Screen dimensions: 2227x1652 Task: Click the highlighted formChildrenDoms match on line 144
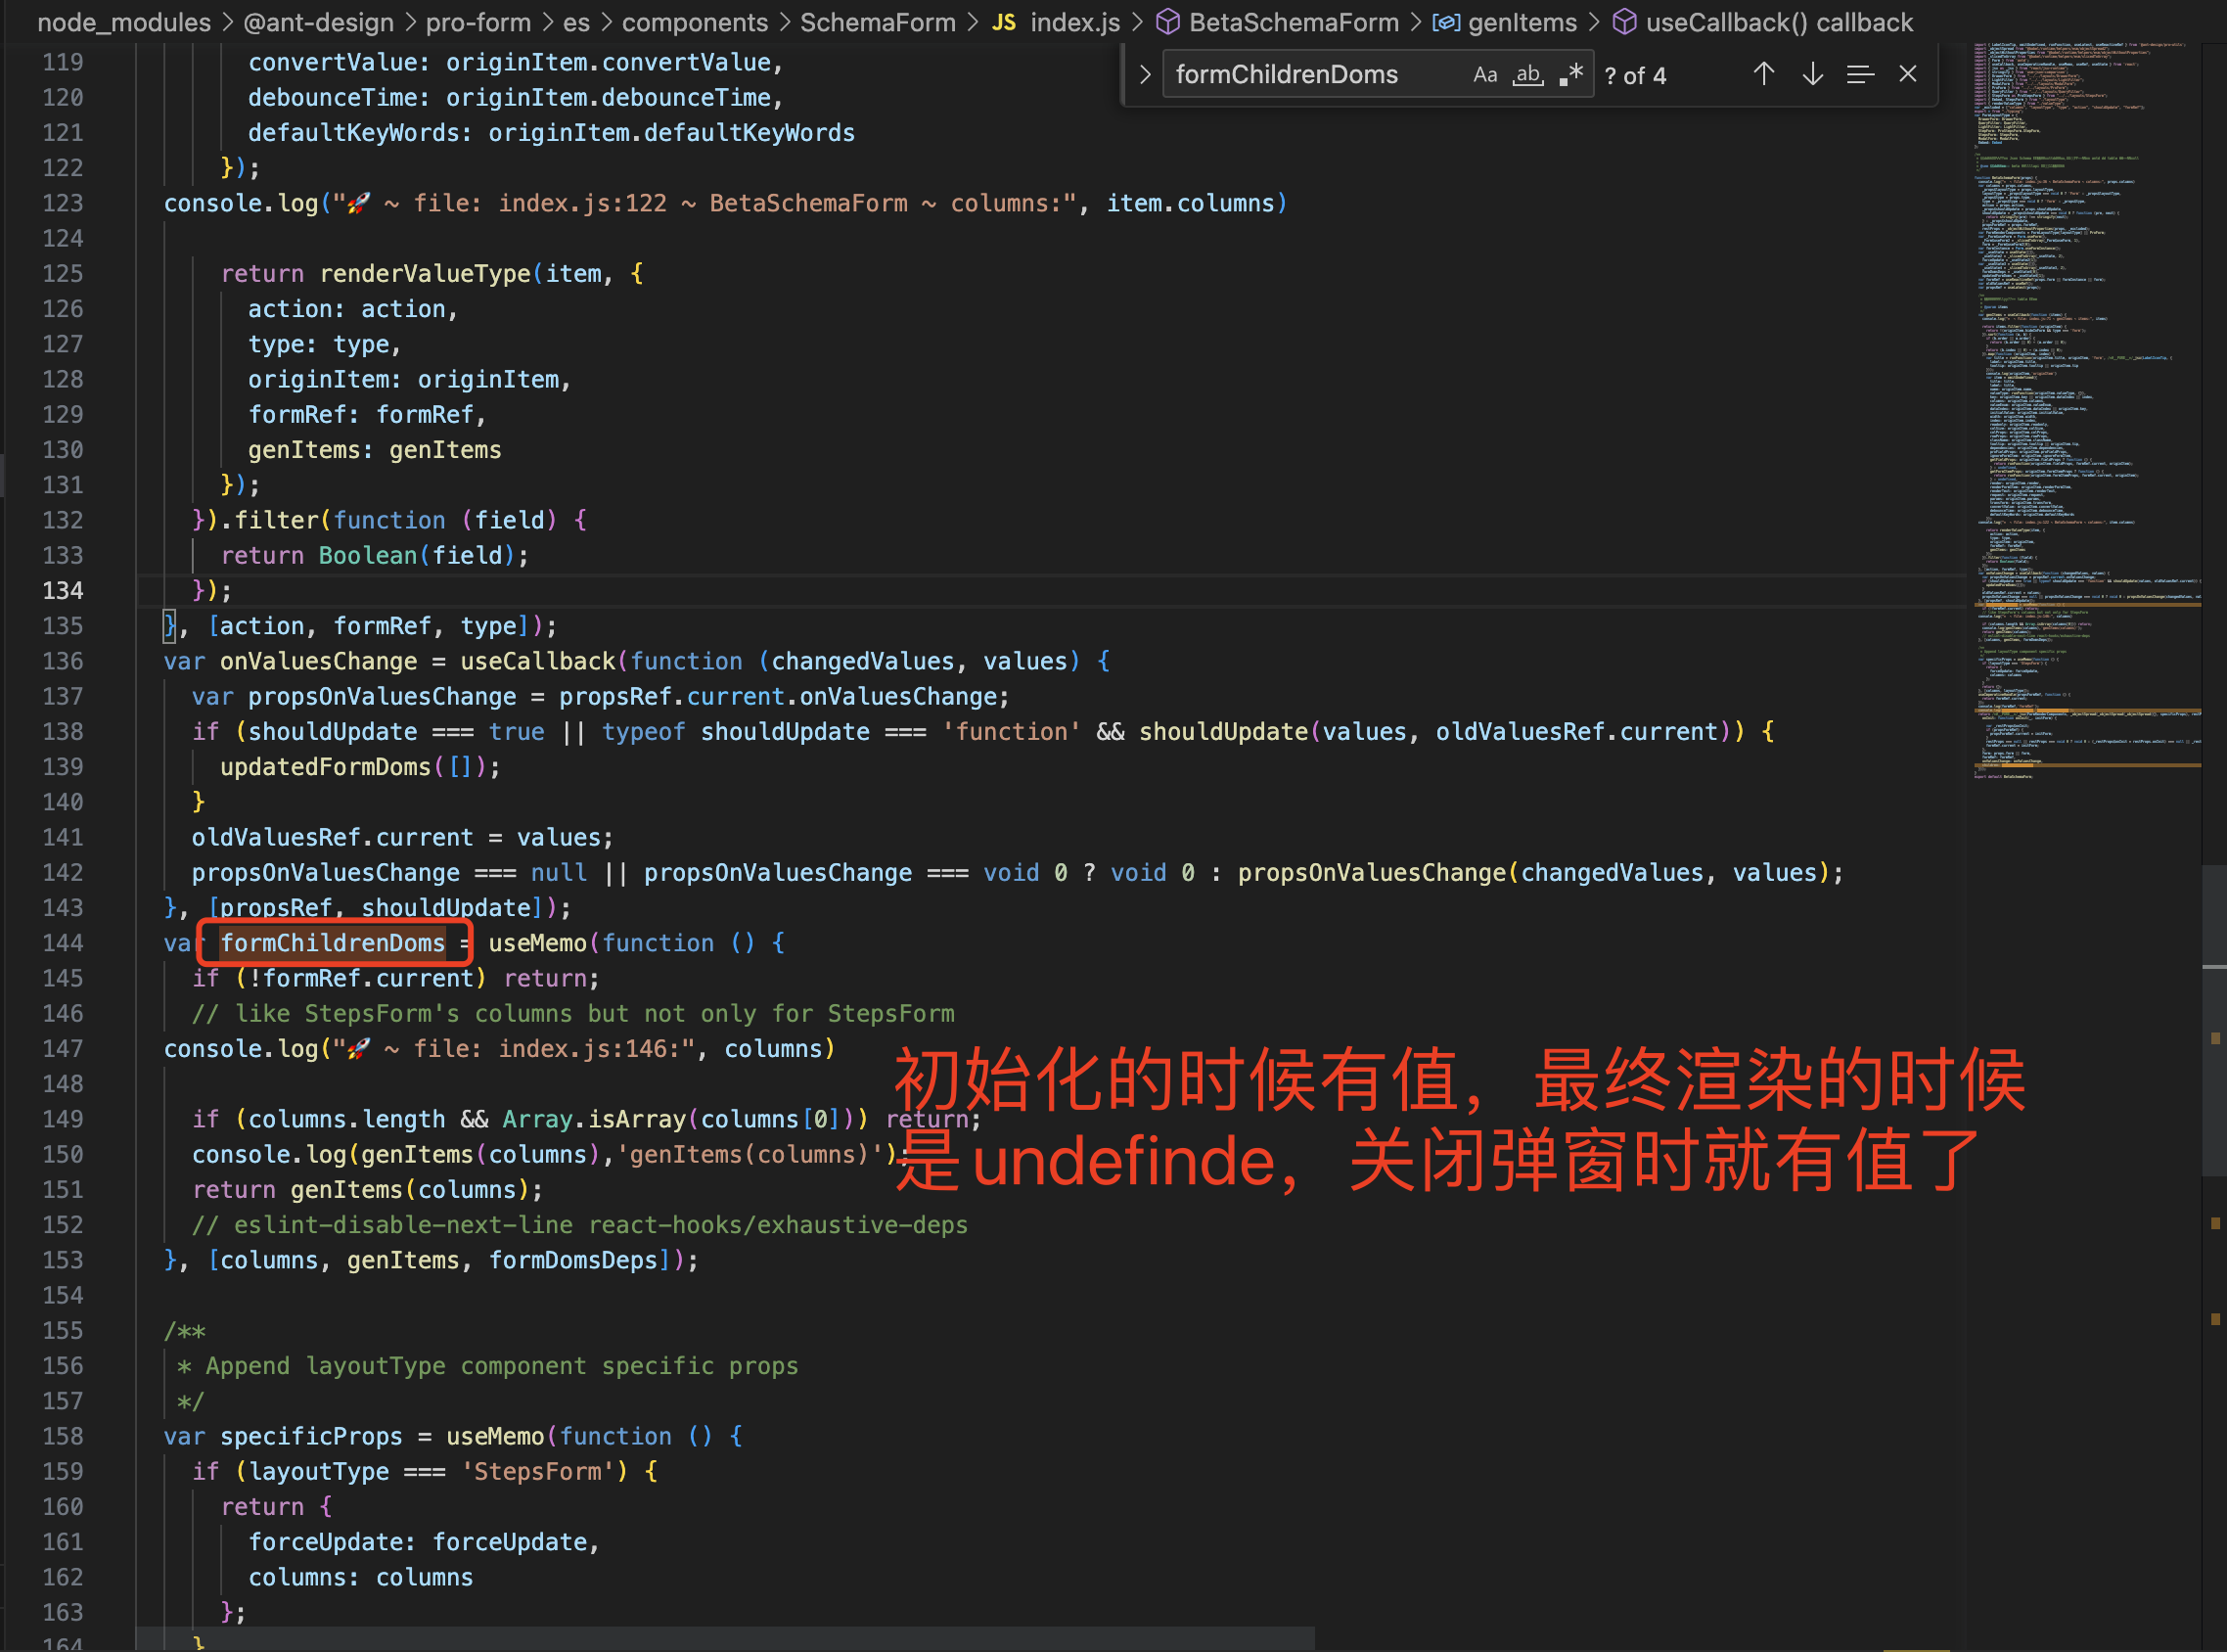pyautogui.click(x=334, y=942)
